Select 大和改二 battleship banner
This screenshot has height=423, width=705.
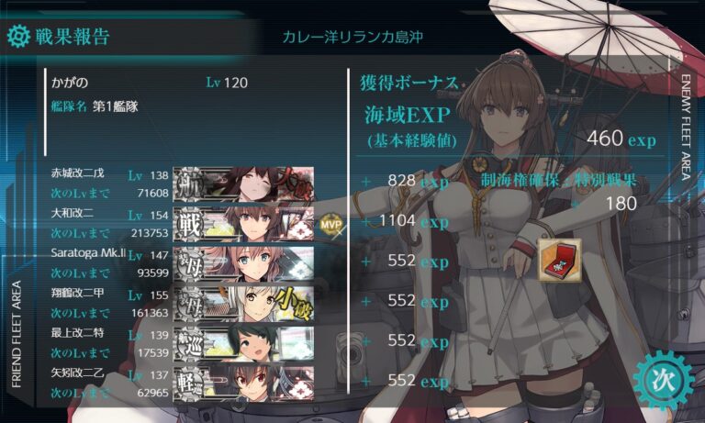243,224
